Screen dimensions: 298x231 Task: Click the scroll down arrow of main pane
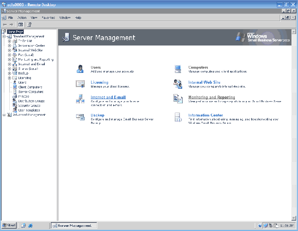(x=294, y=218)
